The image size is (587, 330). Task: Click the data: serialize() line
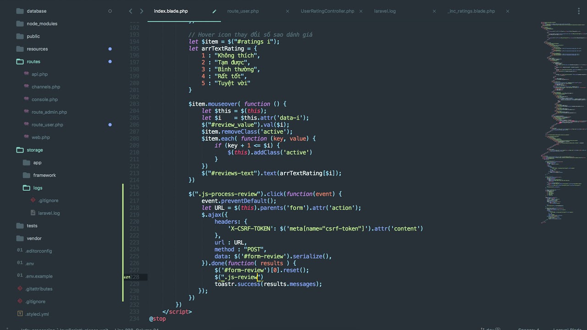[x=273, y=256]
